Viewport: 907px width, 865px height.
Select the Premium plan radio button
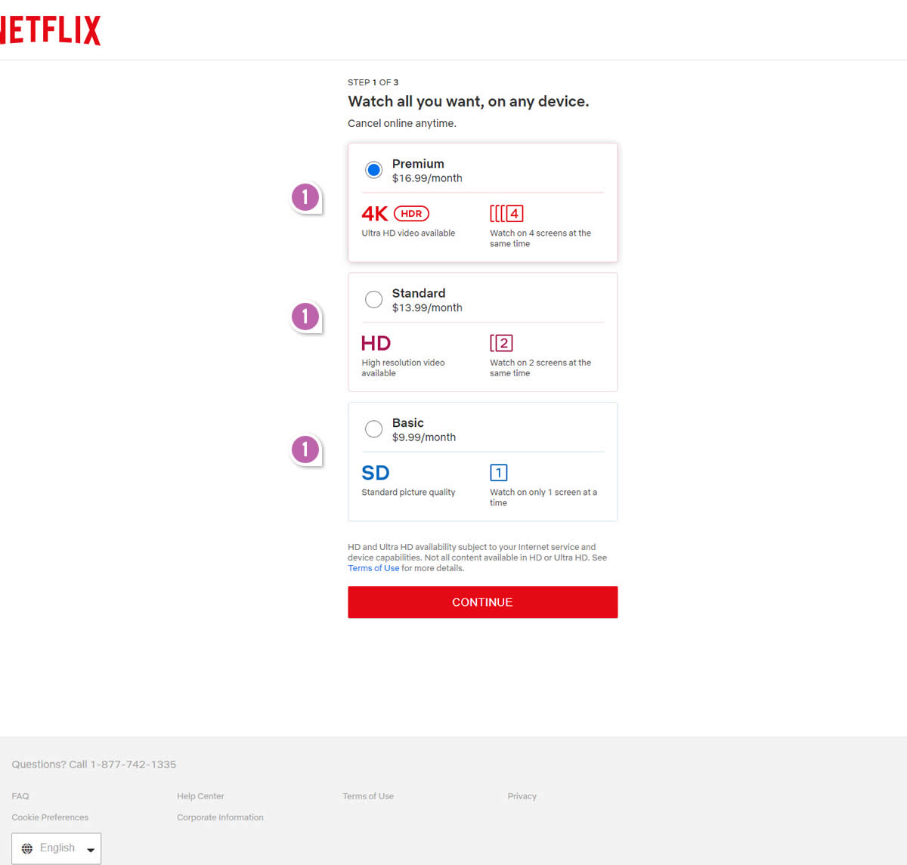[x=373, y=170]
